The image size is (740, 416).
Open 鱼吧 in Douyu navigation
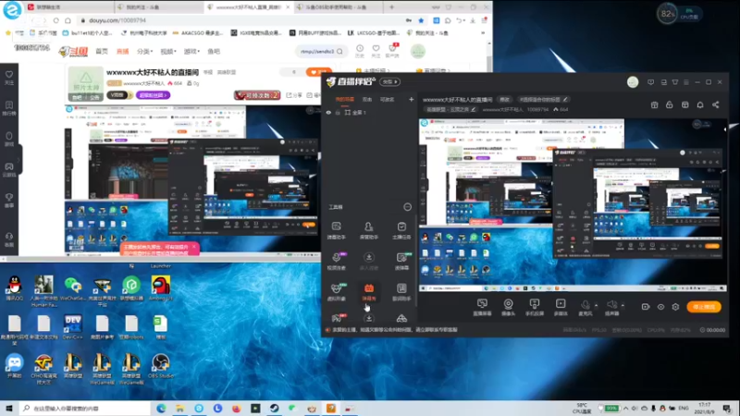pos(214,51)
